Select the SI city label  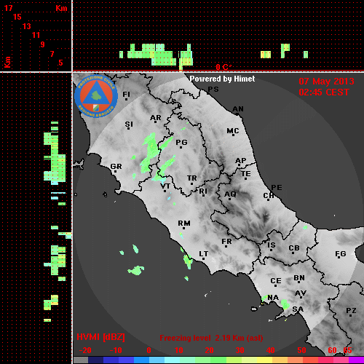point(129,124)
